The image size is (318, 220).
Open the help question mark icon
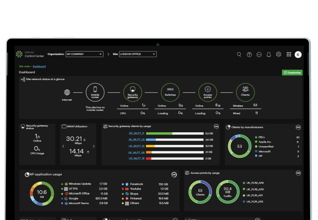click(249, 54)
